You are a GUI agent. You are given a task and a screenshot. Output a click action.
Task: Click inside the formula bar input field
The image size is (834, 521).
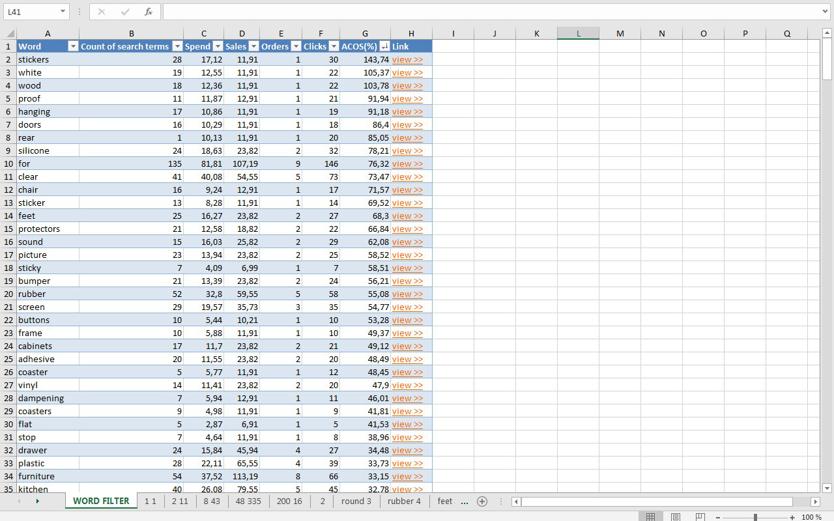(x=492, y=12)
